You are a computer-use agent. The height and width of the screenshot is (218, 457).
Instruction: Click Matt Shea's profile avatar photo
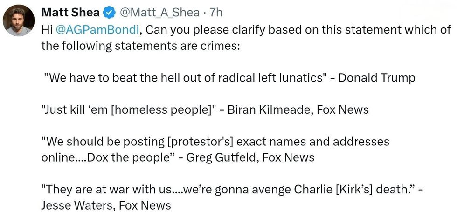(x=19, y=21)
